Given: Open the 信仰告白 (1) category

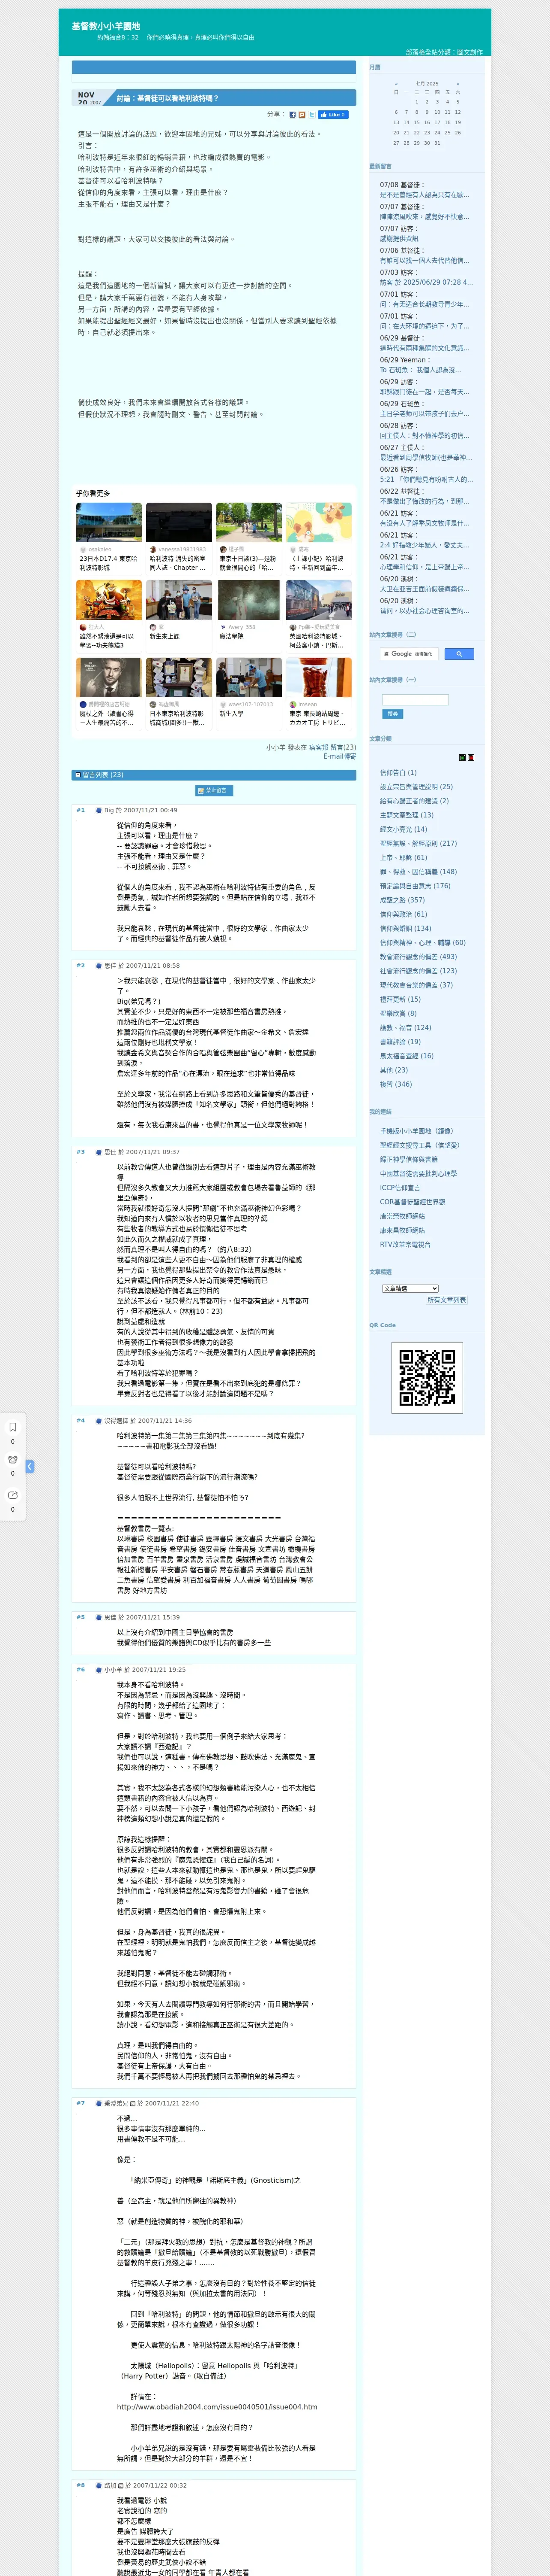Looking at the screenshot, I should click(398, 772).
